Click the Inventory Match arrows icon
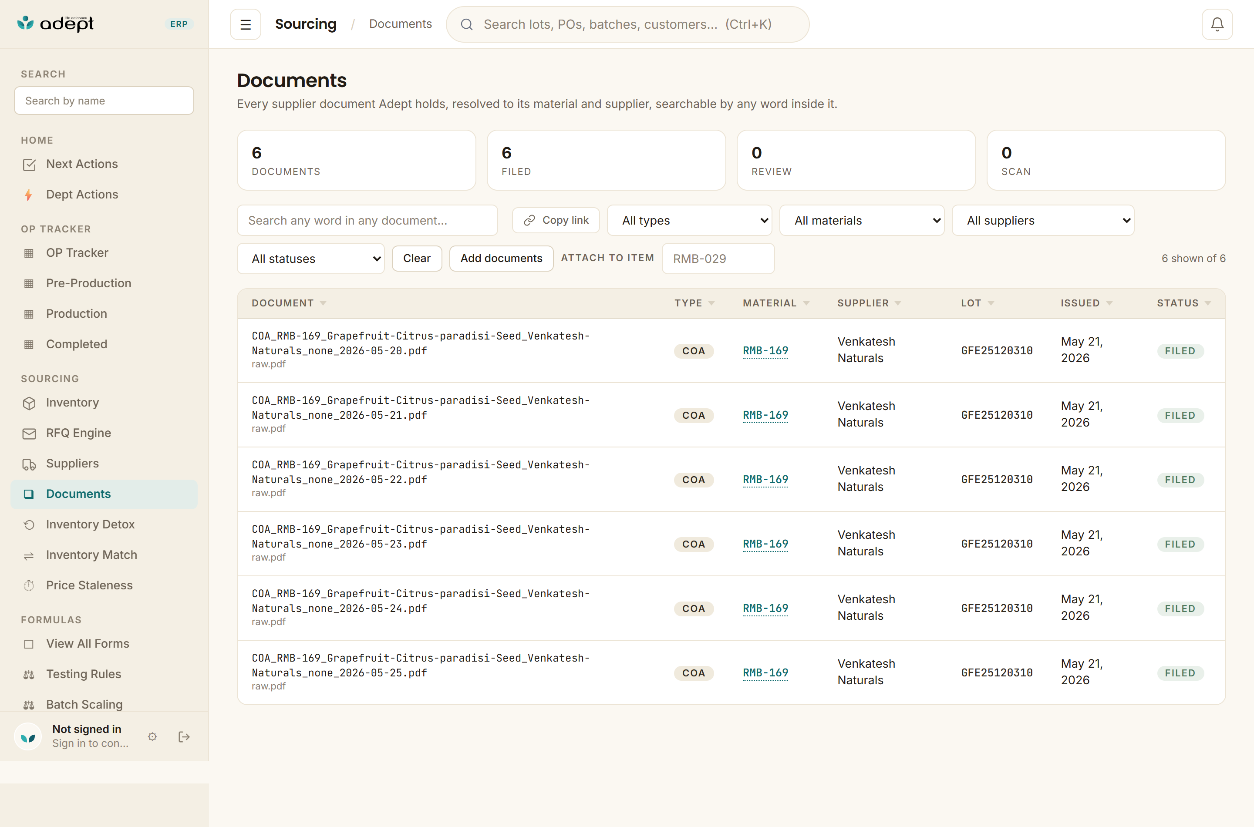This screenshot has height=827, width=1254. pos(29,555)
